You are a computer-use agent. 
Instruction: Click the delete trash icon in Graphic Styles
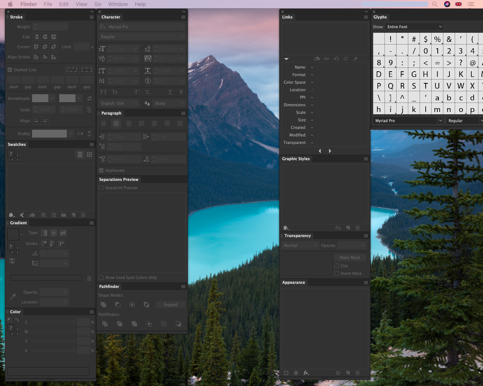(x=357, y=228)
